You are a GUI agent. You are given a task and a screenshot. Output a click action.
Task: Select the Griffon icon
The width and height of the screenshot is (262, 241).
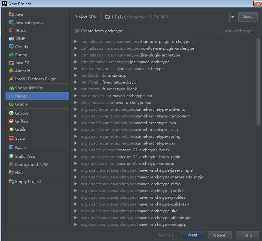pyautogui.click(x=11, y=121)
